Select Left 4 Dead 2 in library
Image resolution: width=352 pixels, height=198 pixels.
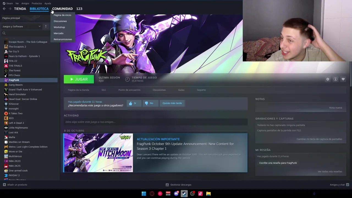pyautogui.click(x=16, y=123)
